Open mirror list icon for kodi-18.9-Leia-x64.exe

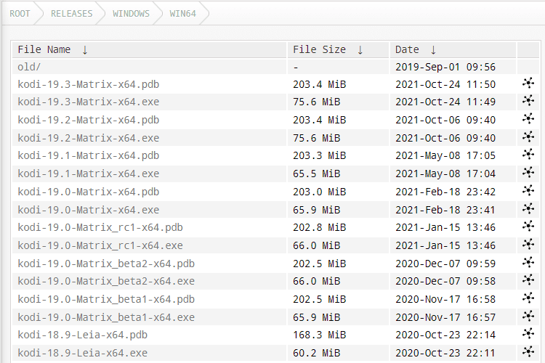528,352
